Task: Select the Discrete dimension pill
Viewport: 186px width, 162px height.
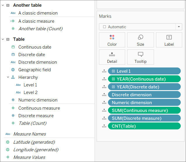Action: tap(144, 95)
